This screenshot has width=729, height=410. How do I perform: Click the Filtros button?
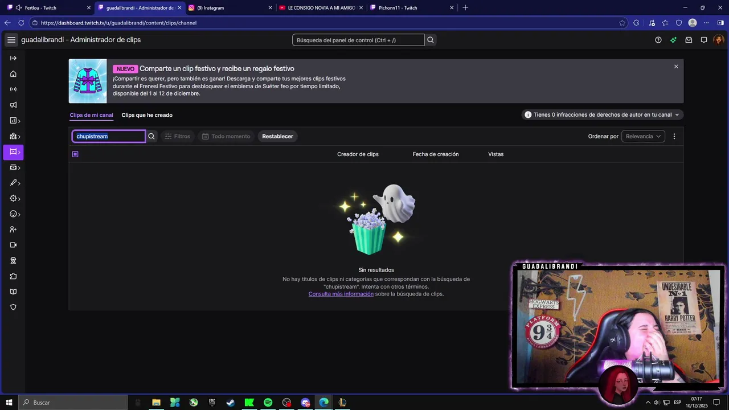tap(177, 136)
